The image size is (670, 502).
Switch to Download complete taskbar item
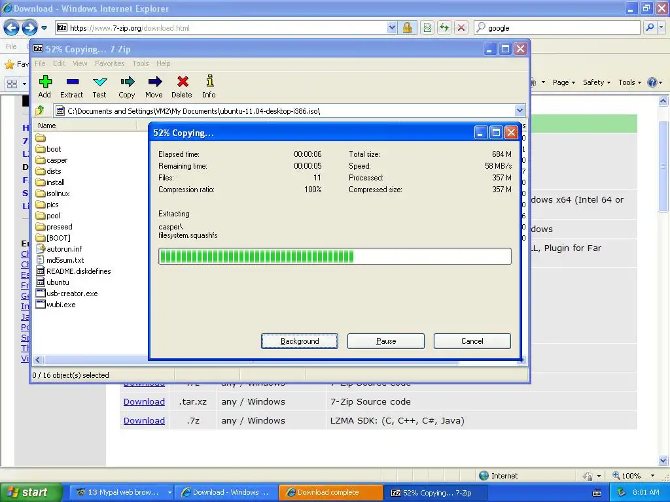330,493
